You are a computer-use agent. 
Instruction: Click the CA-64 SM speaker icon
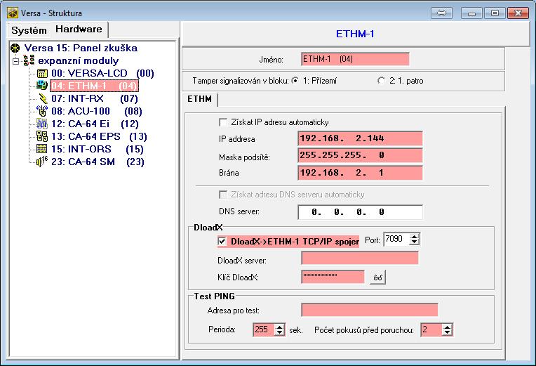tap(42, 162)
